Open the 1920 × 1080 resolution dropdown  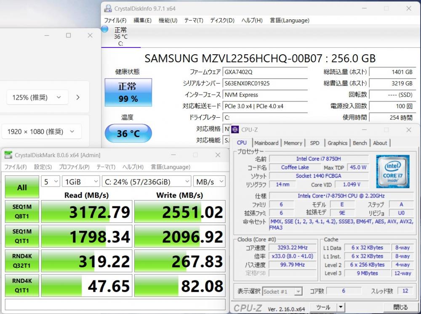pyautogui.click(x=41, y=132)
